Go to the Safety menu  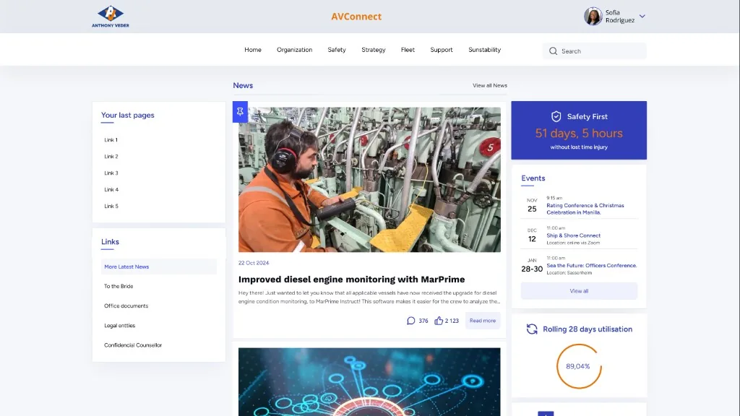coord(337,50)
